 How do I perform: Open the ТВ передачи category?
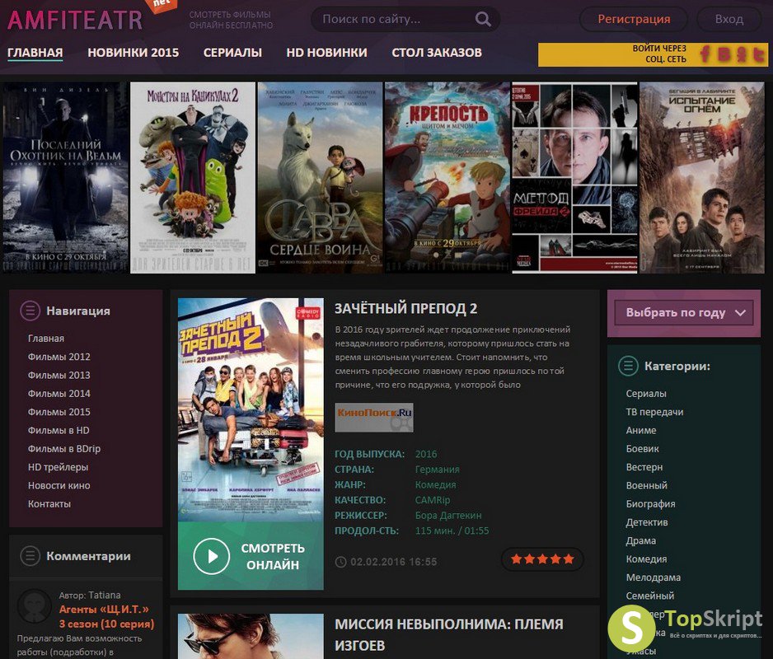[x=654, y=412]
